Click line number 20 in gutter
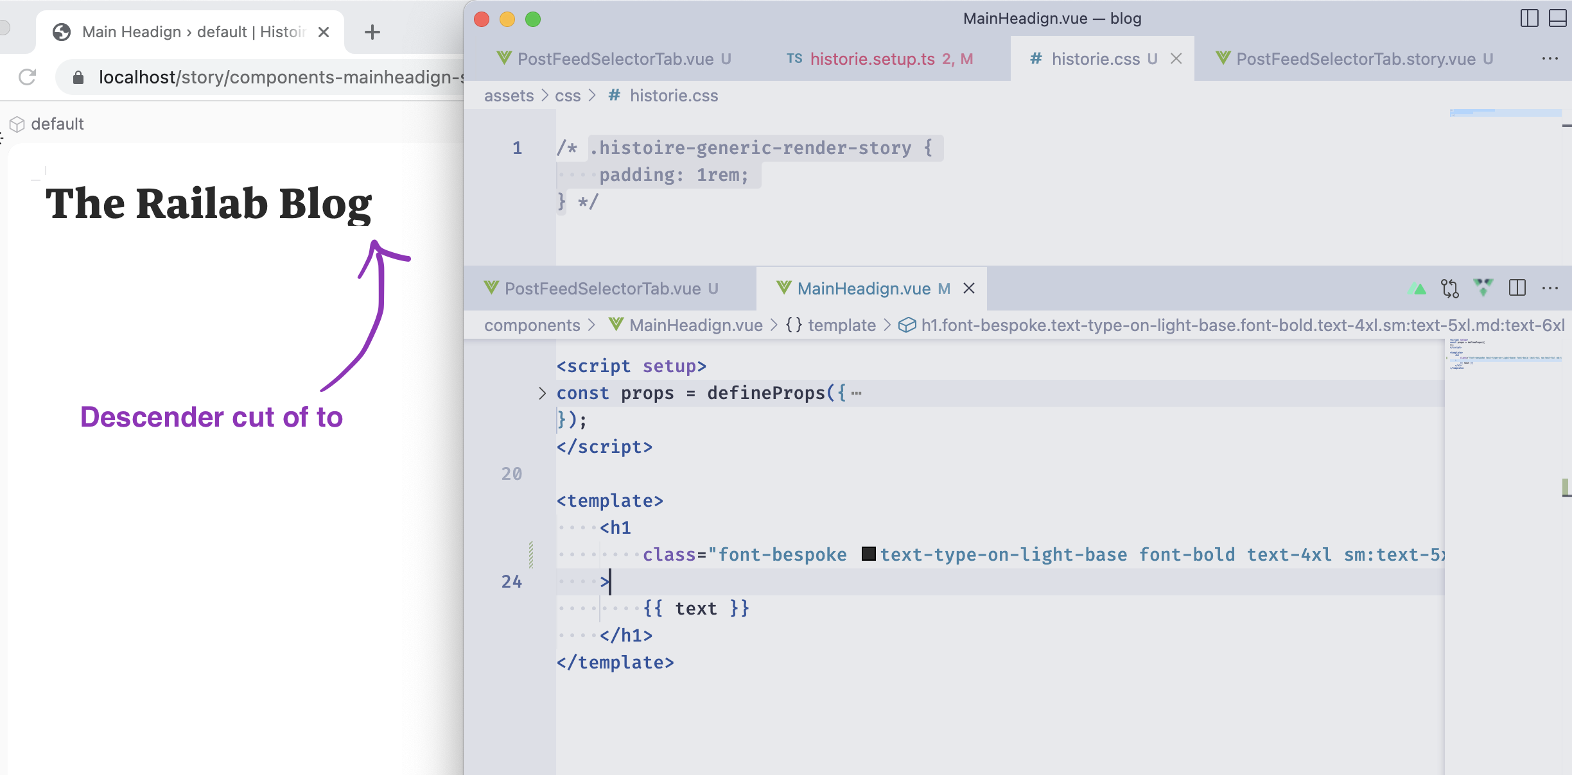Image resolution: width=1572 pixels, height=775 pixels. tap(511, 474)
